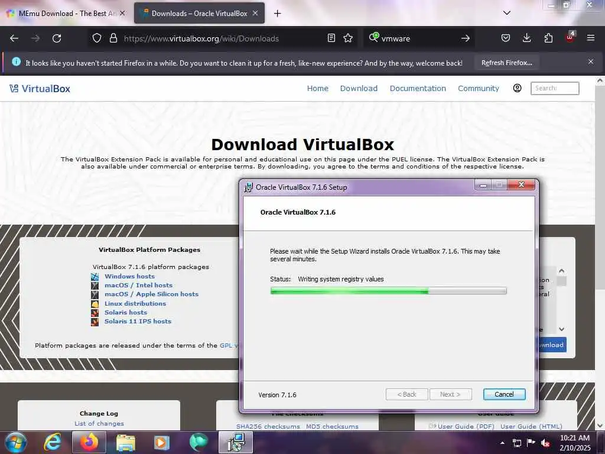Open the User Guide (PDF) link
The width and height of the screenshot is (605, 454).
click(x=466, y=427)
